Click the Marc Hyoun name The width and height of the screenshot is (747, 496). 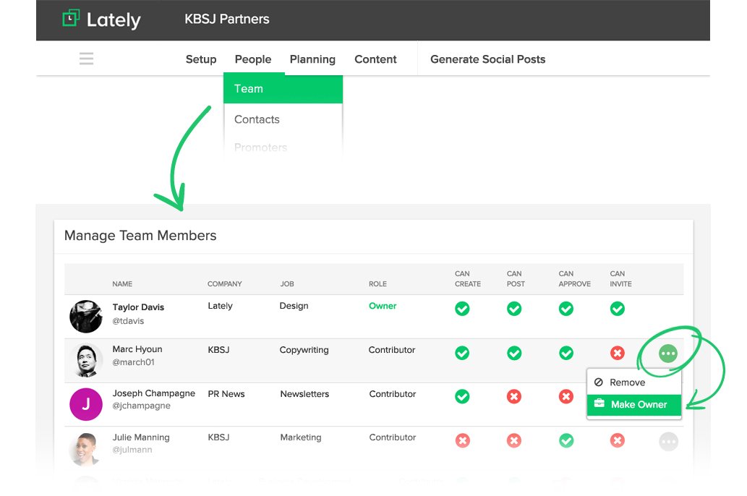click(137, 349)
